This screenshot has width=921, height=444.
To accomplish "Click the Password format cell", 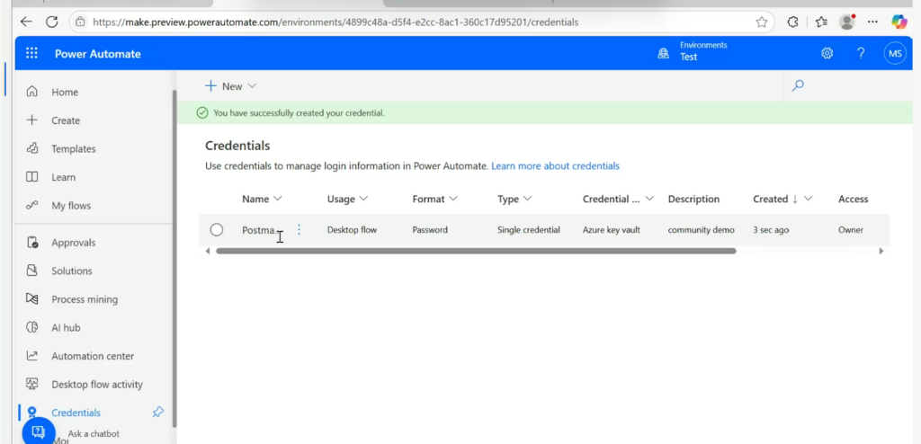I will 429,230.
